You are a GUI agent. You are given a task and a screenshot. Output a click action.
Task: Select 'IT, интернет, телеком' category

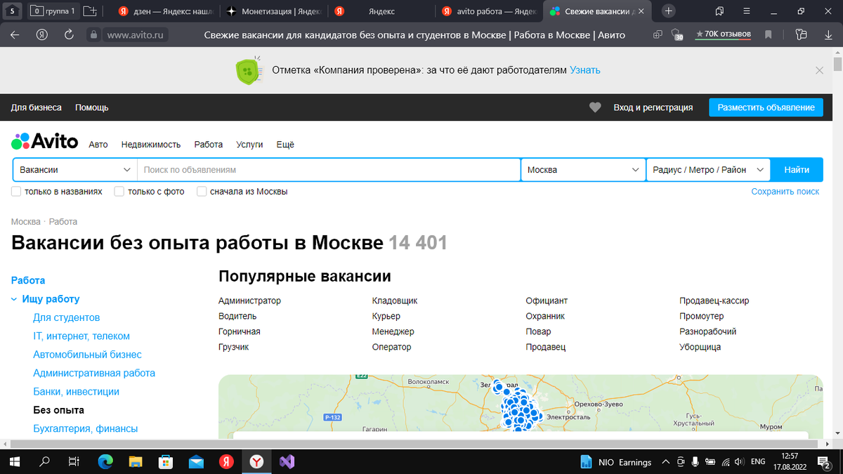click(x=81, y=336)
